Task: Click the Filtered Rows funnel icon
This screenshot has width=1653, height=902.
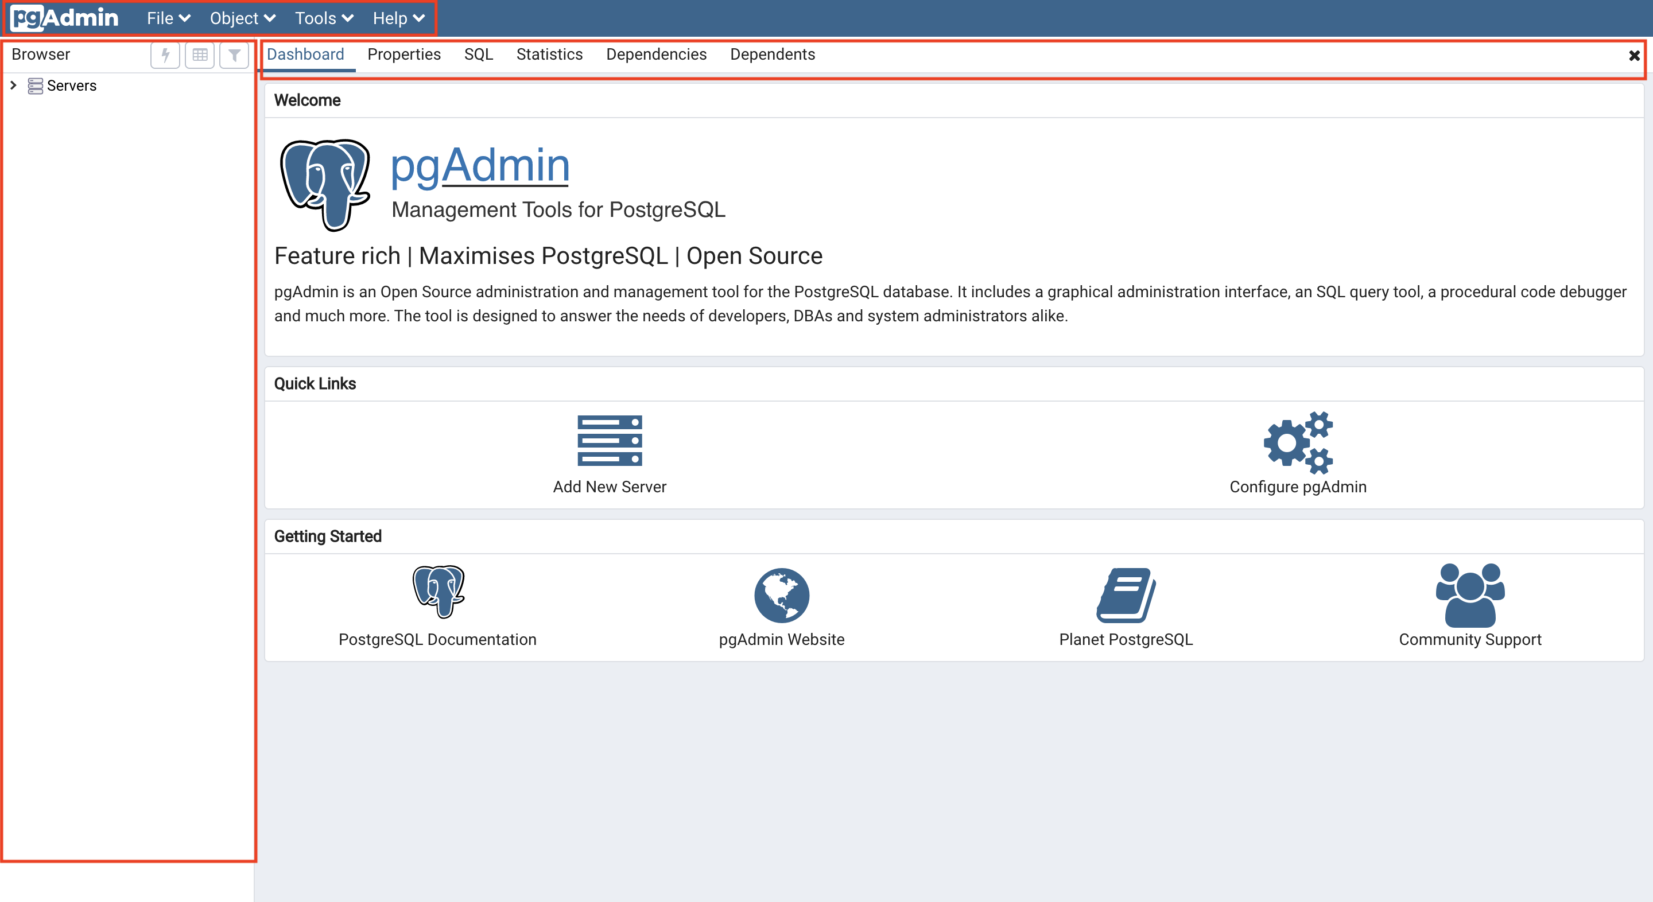Action: pyautogui.click(x=234, y=55)
